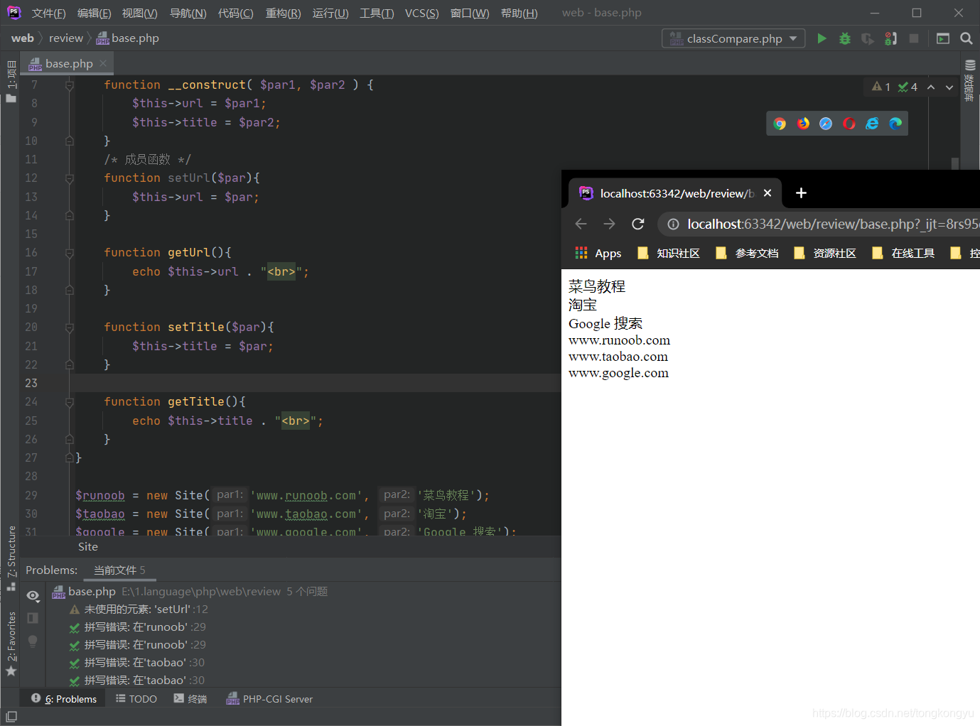Viewport: 980px width, 726px height.
Task: Open 资源社区 bookmark folder
Action: [x=825, y=253]
